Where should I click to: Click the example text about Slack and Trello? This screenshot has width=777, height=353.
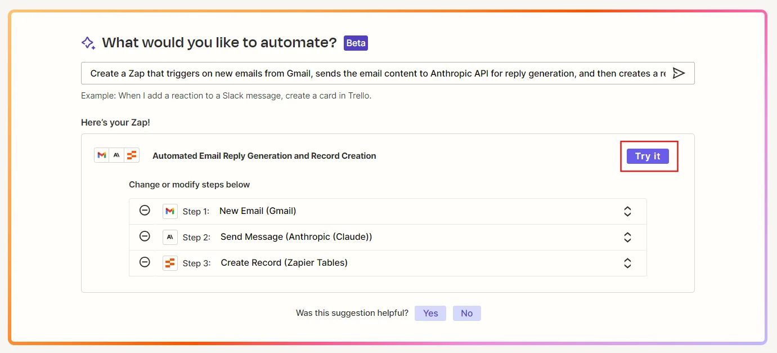pos(226,96)
